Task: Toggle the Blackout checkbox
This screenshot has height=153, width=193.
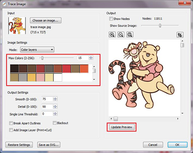Action: click(54, 123)
